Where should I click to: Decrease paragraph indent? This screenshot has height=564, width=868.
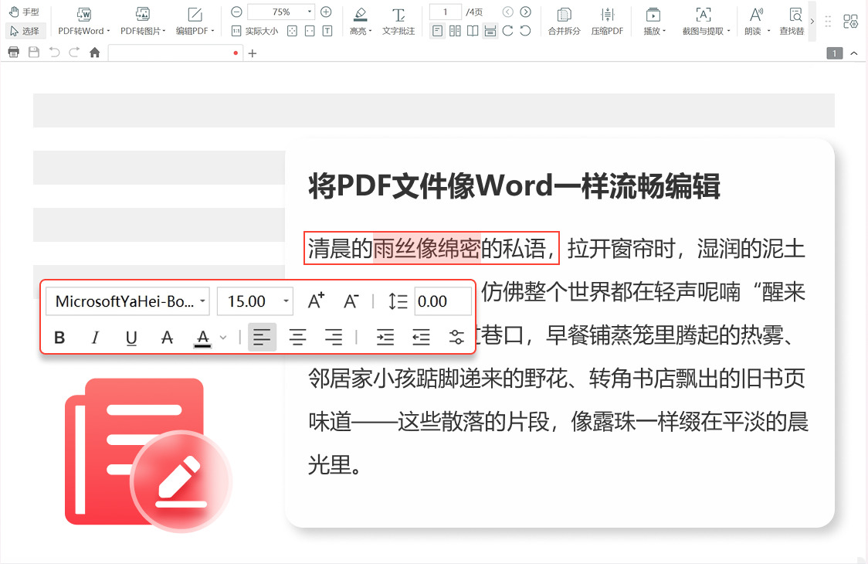click(x=422, y=337)
